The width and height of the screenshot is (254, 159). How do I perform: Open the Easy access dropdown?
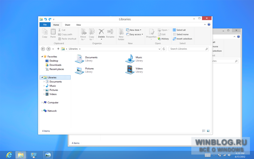pyautogui.click(x=135, y=34)
